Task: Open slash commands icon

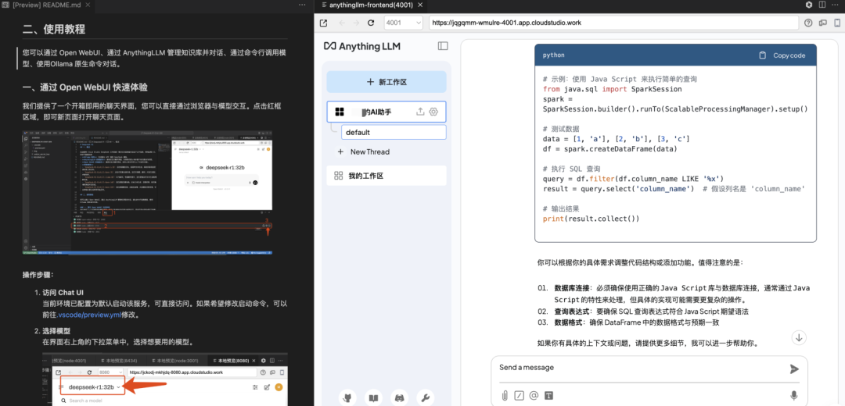Action: [520, 395]
